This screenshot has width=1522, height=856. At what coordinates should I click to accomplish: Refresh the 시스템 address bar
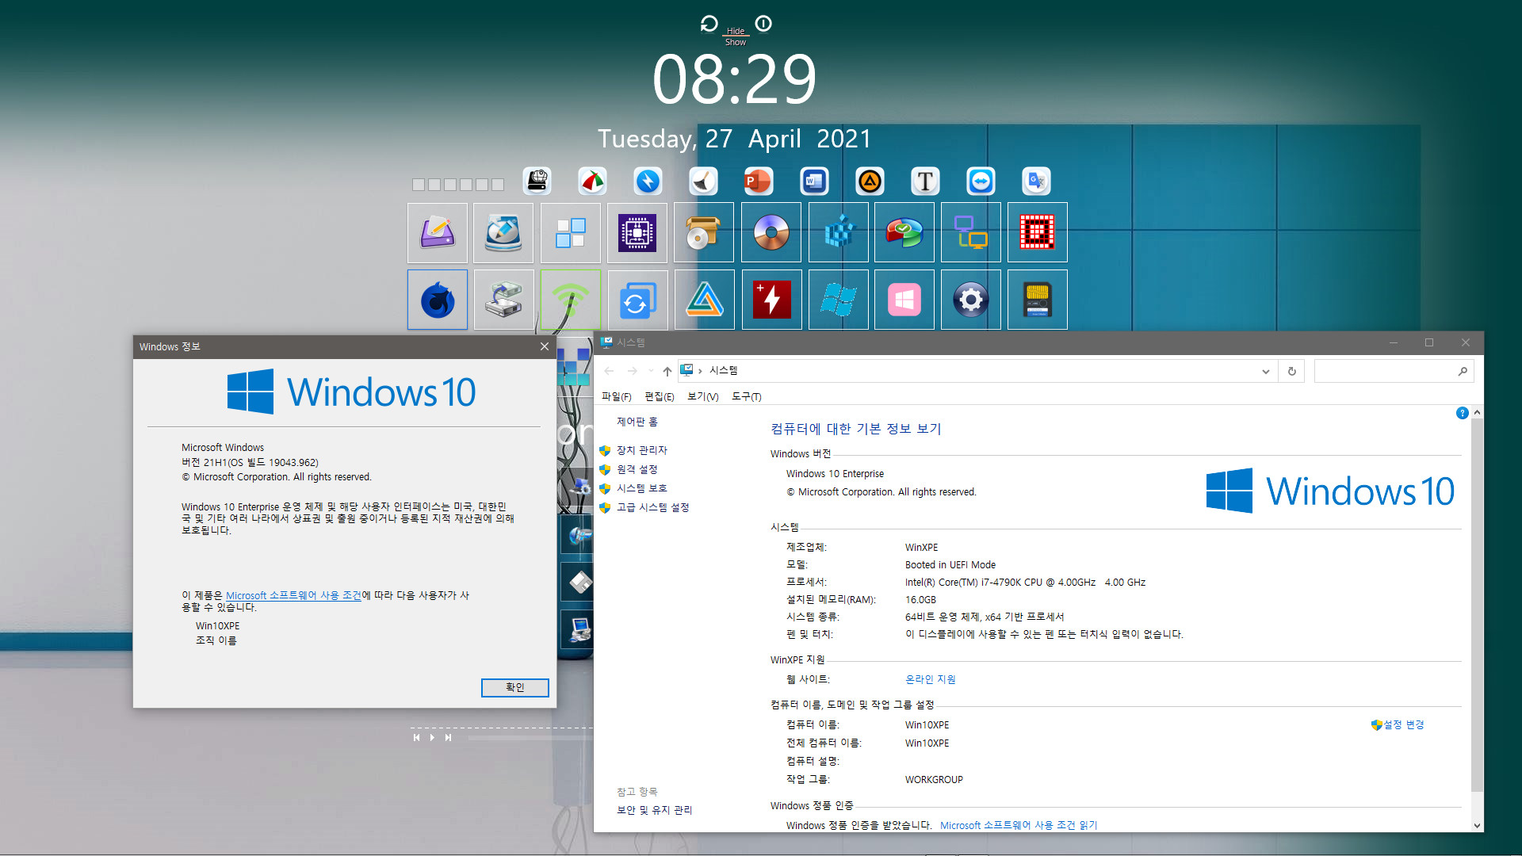pos(1292,371)
